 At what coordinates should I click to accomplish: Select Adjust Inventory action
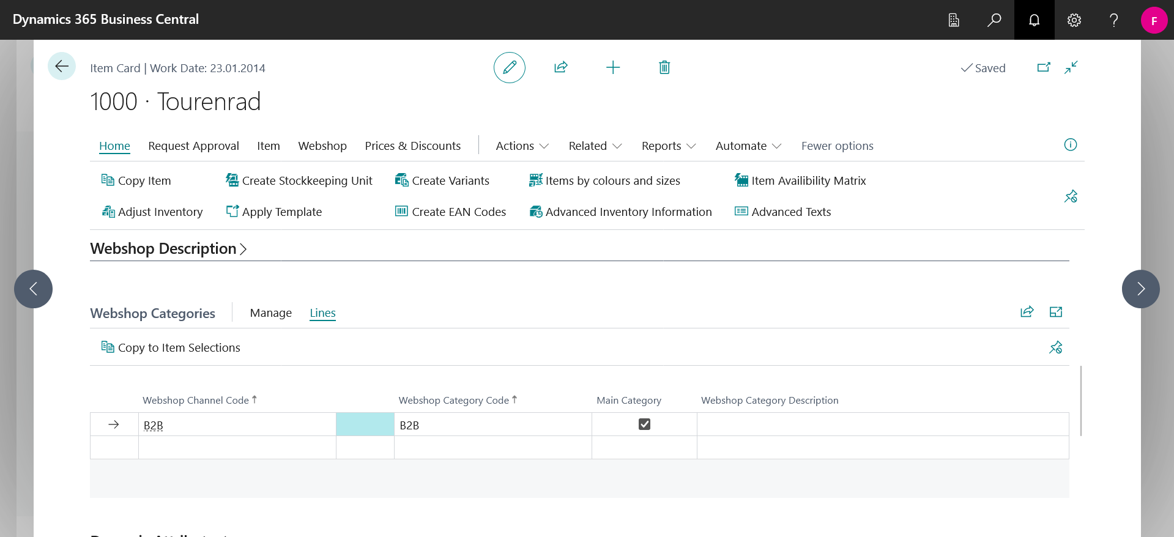(x=152, y=212)
